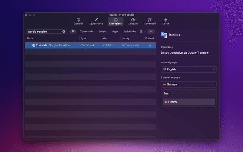Go to the Advanced tools icon
Viewport: 243px width, 152px height.
pos(150,20)
